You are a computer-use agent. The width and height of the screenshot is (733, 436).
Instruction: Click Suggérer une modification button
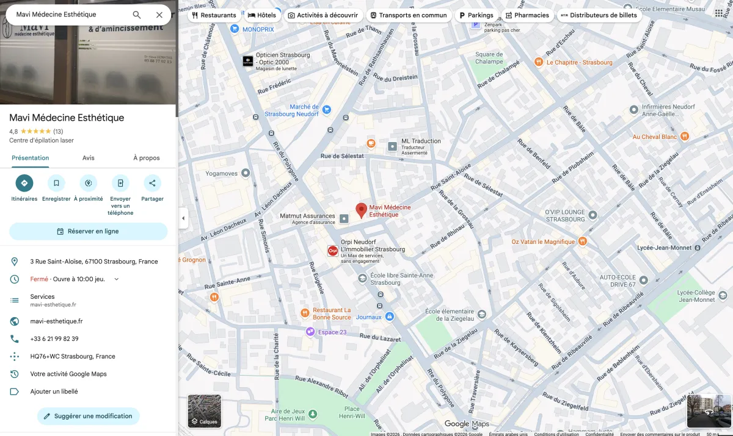[x=88, y=416]
